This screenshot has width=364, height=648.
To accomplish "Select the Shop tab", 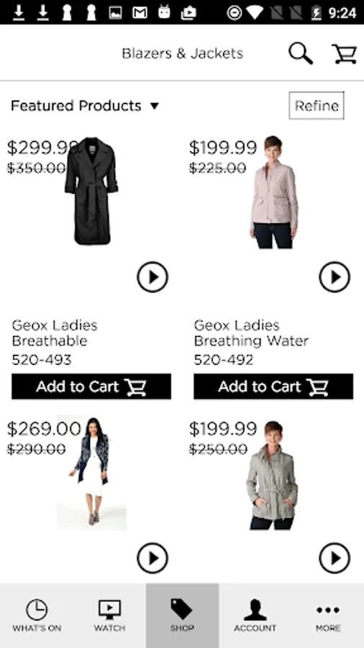I will coord(182,616).
